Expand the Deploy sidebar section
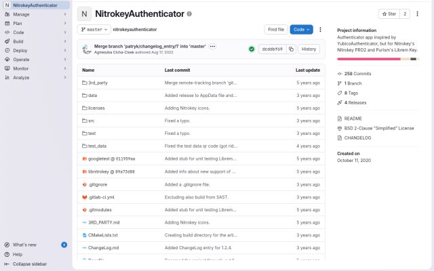 pyautogui.click(x=36, y=51)
